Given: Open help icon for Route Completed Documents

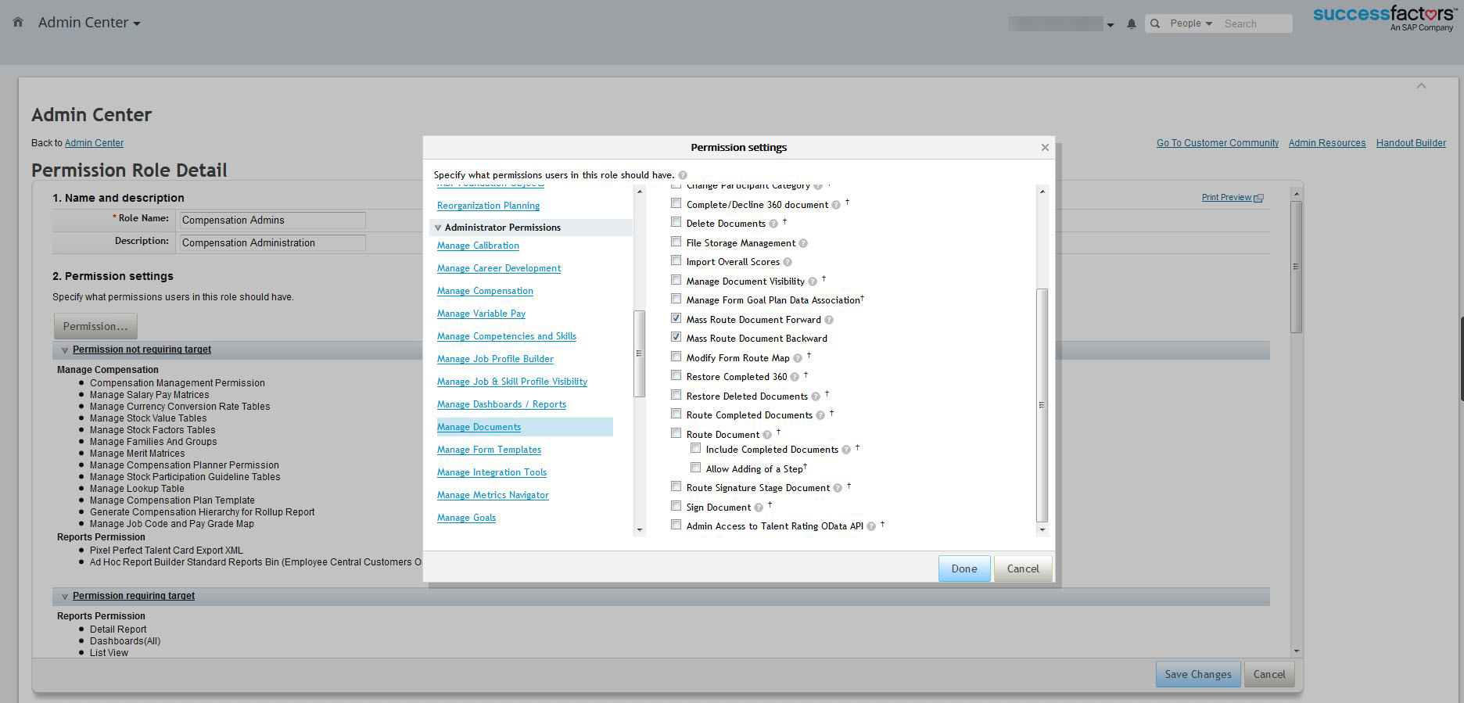Looking at the screenshot, I should click(x=820, y=415).
